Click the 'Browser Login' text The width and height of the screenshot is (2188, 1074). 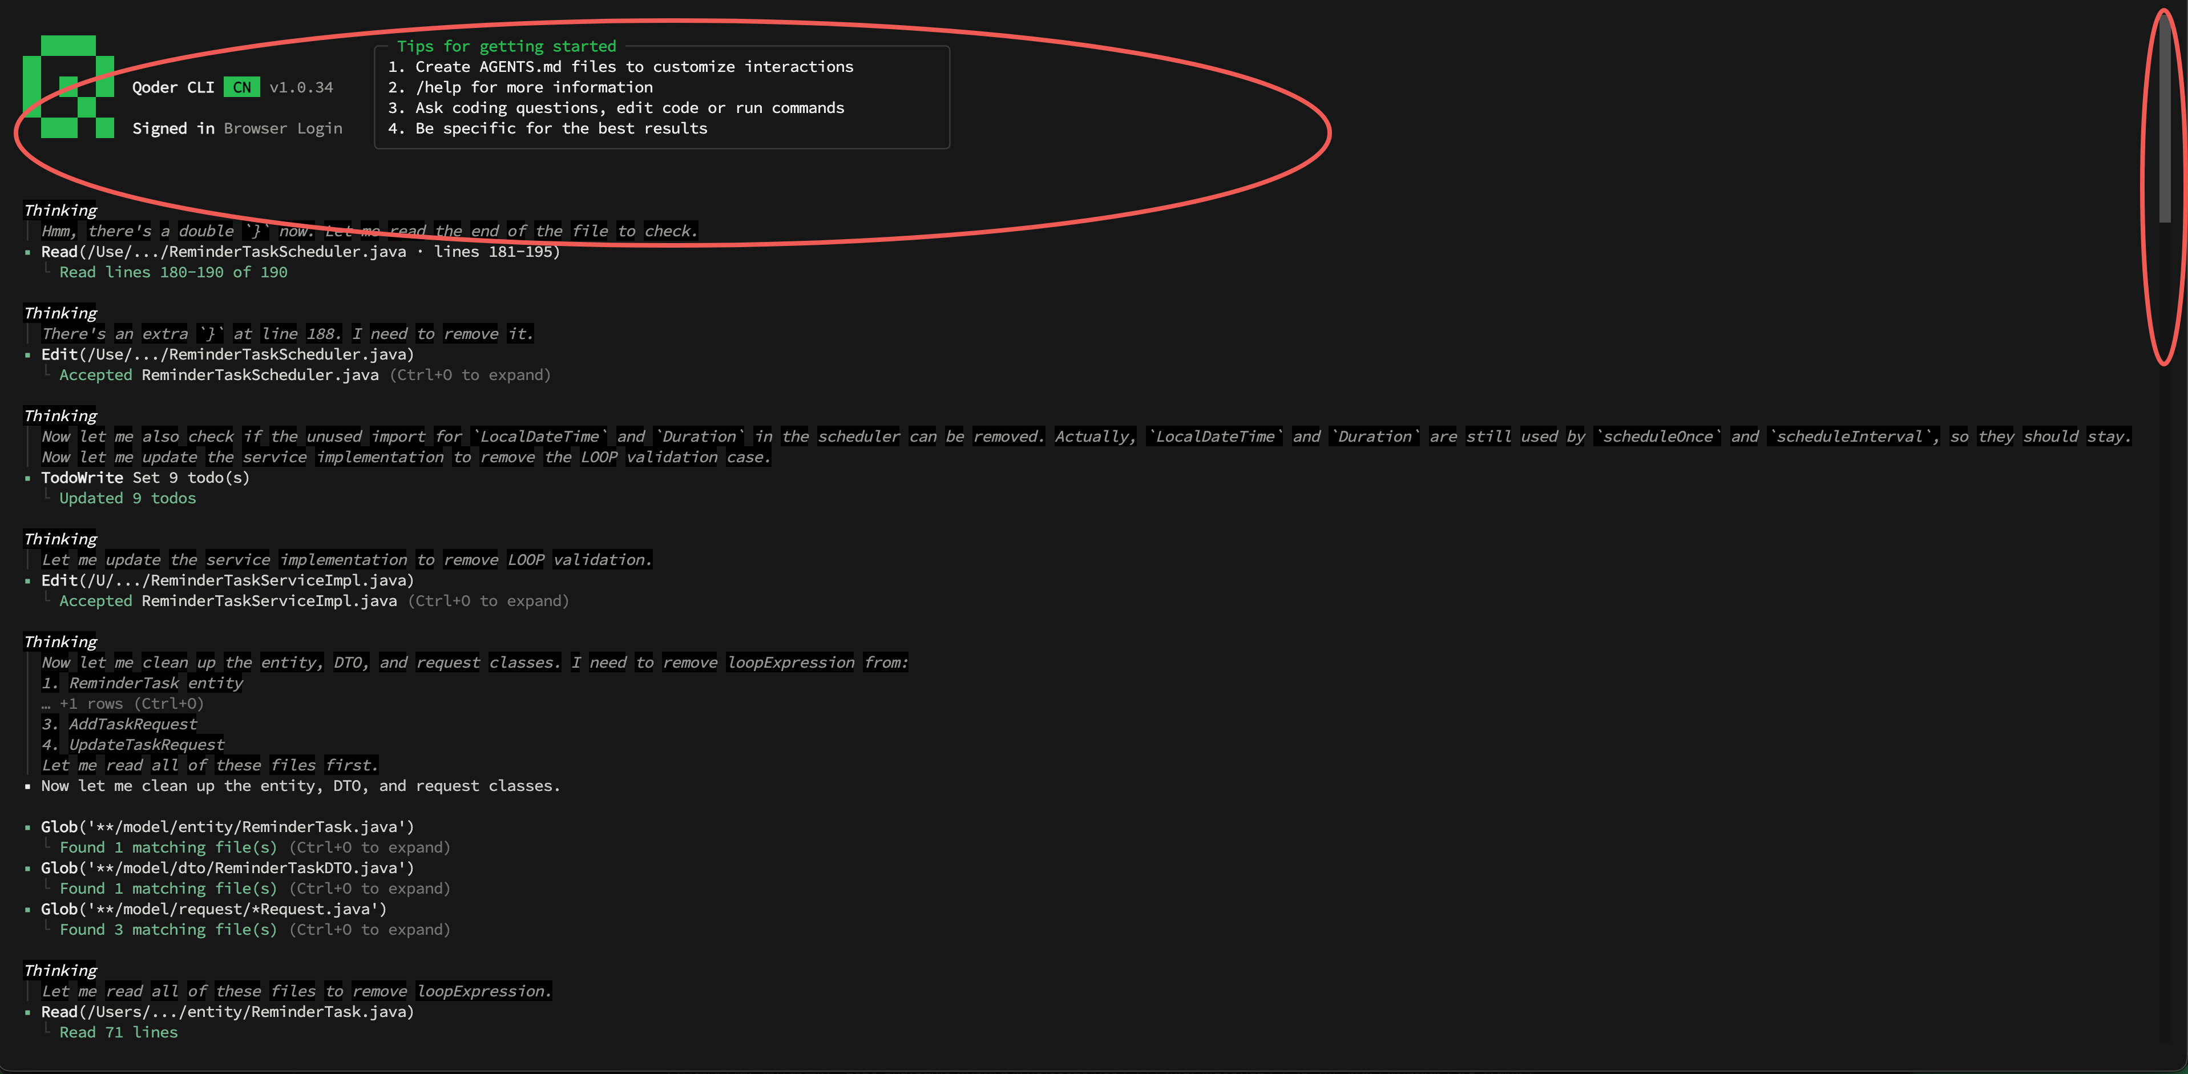[283, 128]
